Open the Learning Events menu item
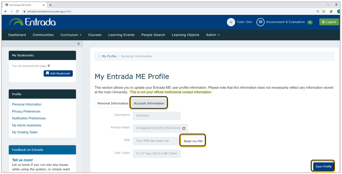Viewport: 342px width, 174px height. click(x=121, y=35)
